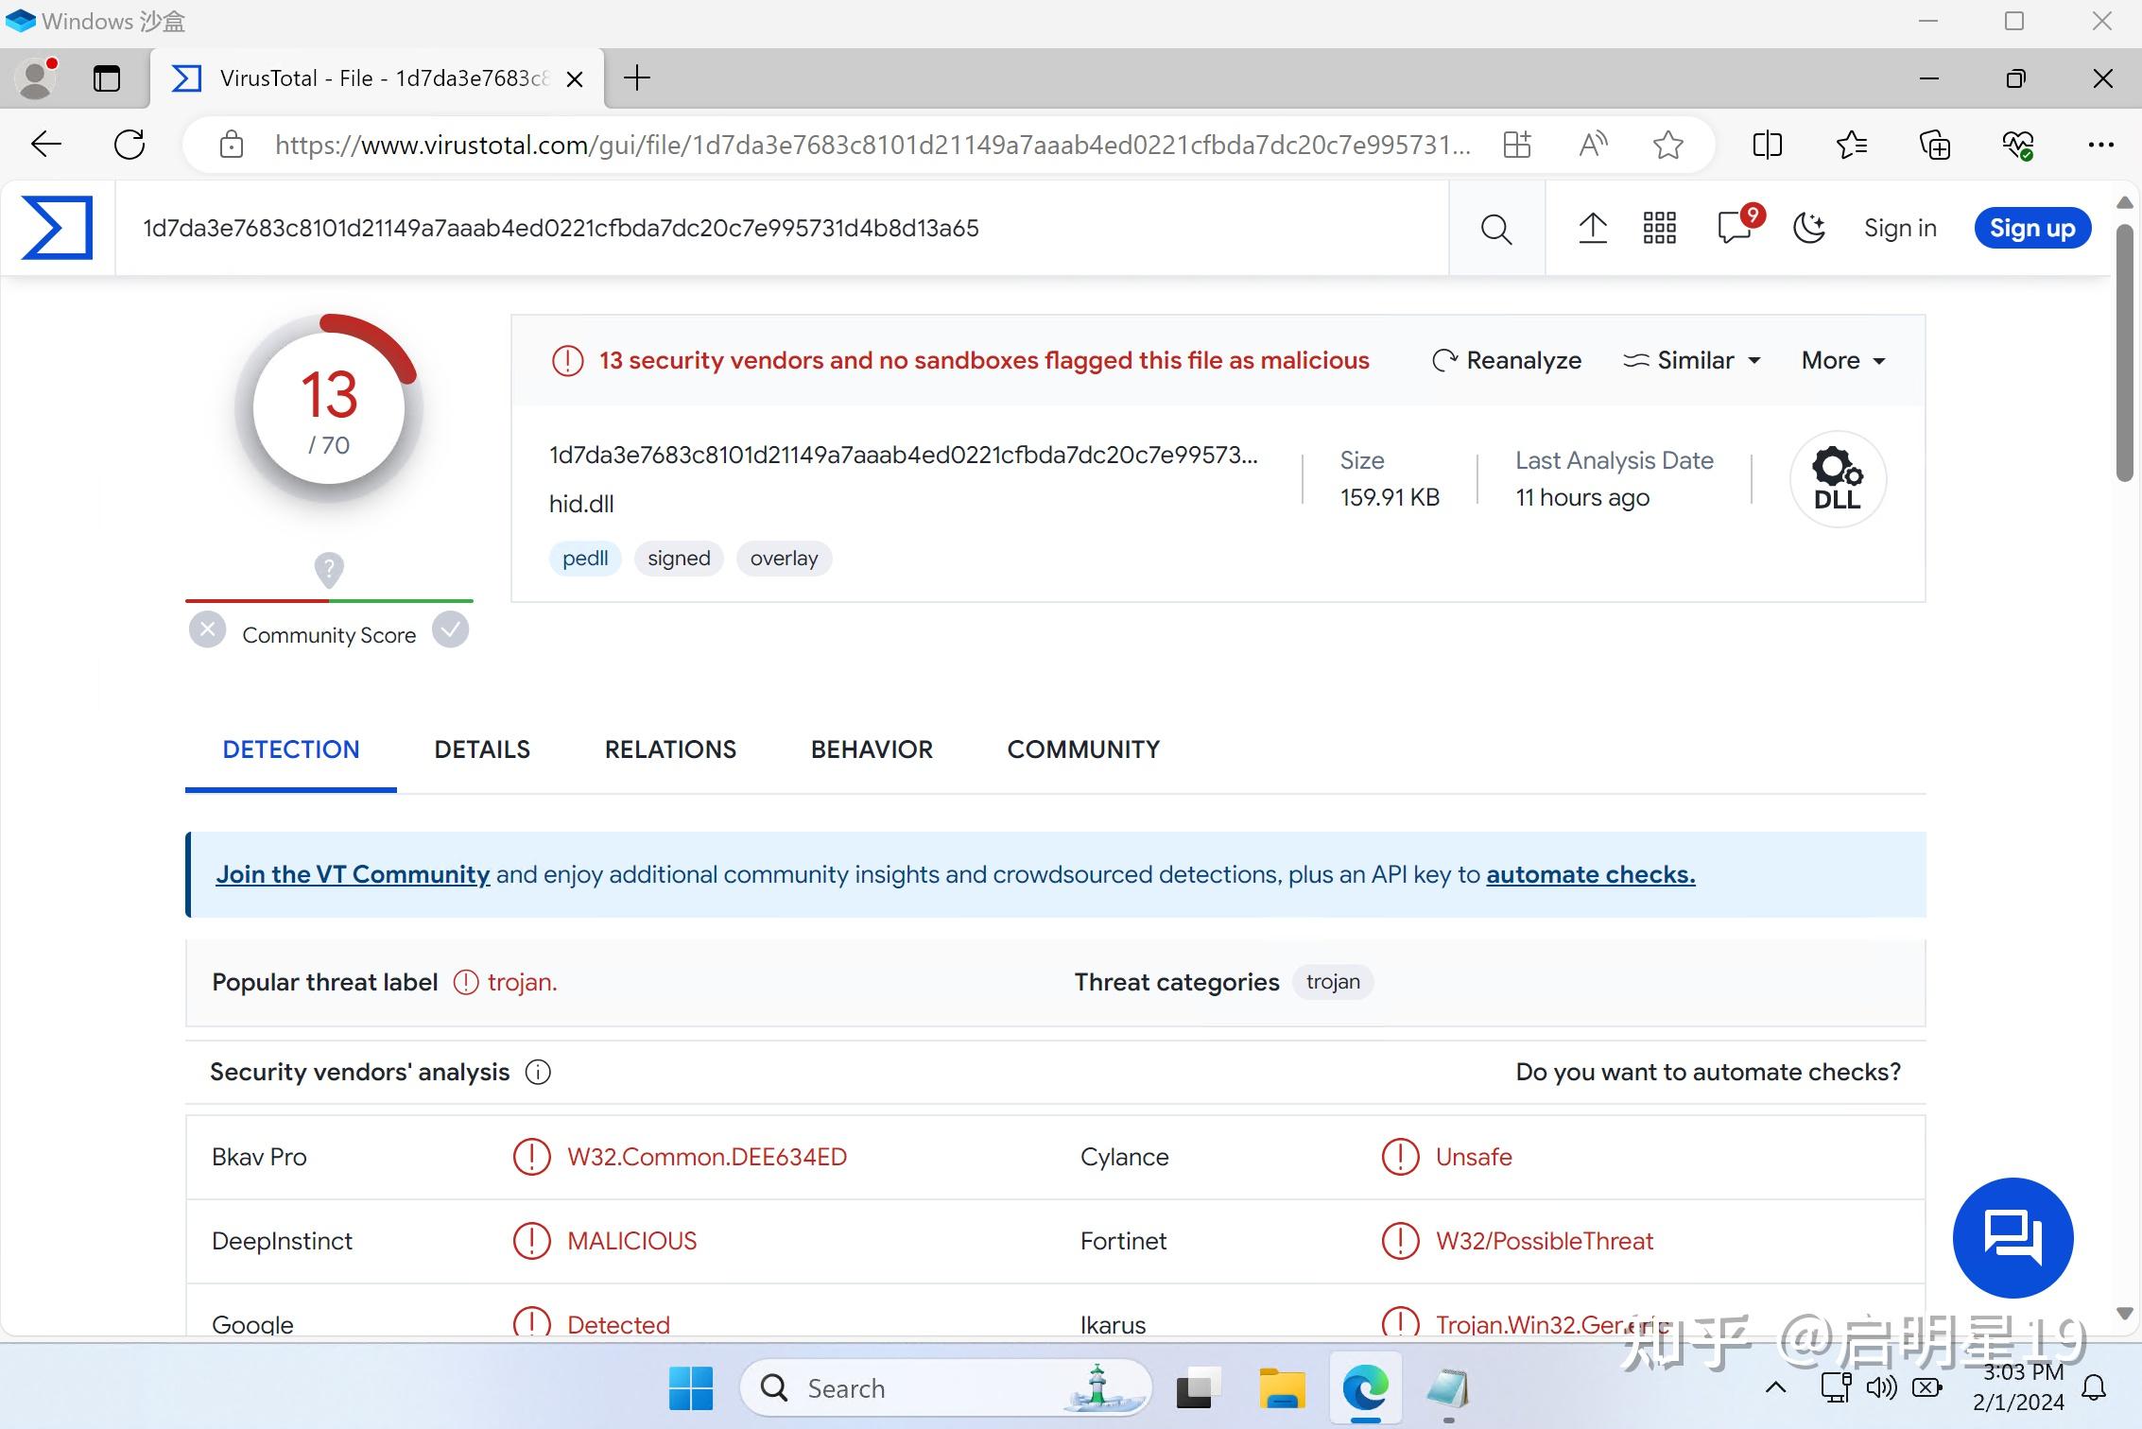The height and width of the screenshot is (1429, 2142).
Task: Expand the More dropdown
Action: (1843, 360)
